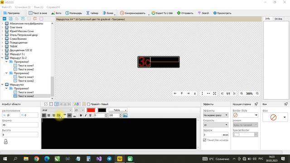Click the red 3c area on LED preview
This screenshot has height=163, width=290.
click(x=144, y=62)
